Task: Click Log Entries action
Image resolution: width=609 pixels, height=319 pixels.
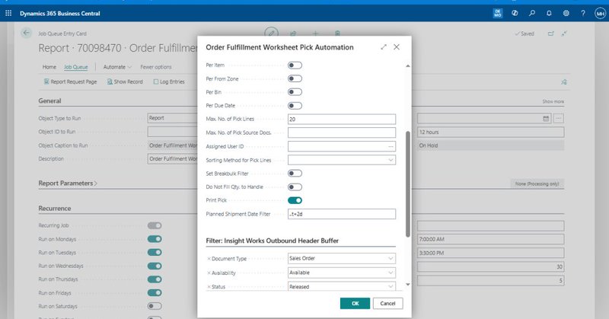Action: [x=169, y=81]
